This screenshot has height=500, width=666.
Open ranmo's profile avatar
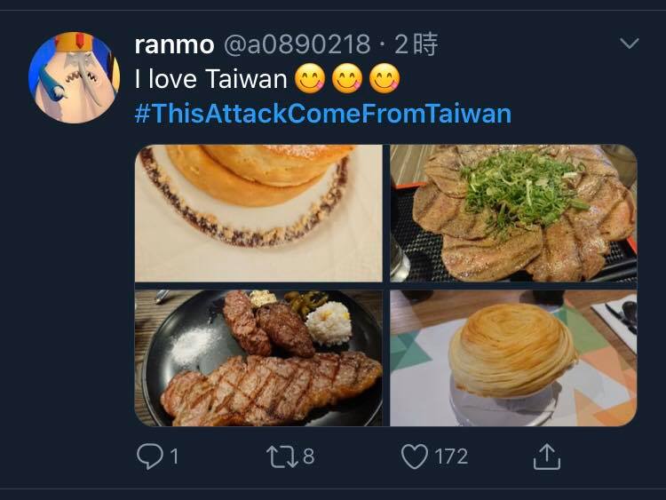74,77
